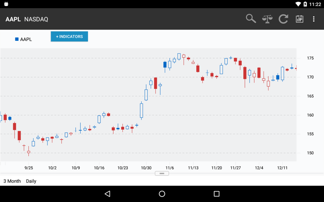The width and height of the screenshot is (324, 202).
Task: Refresh the chart with the reload icon
Action: tap(283, 19)
